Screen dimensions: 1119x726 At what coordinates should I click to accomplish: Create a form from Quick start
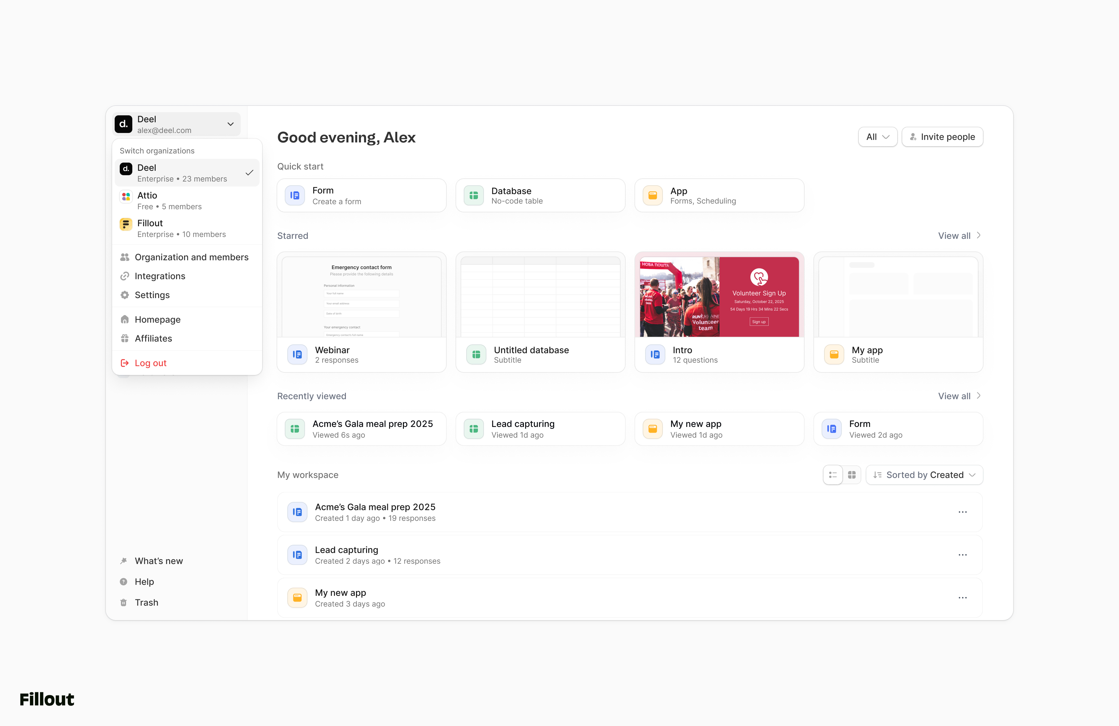[x=362, y=195]
